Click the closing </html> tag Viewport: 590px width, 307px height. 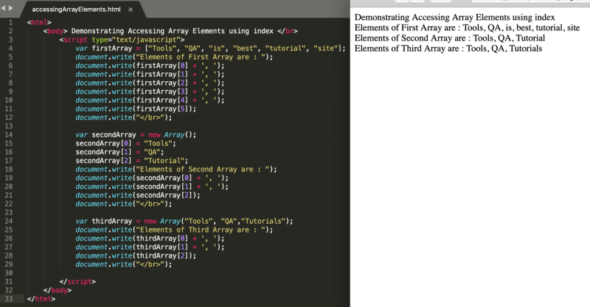(x=41, y=299)
